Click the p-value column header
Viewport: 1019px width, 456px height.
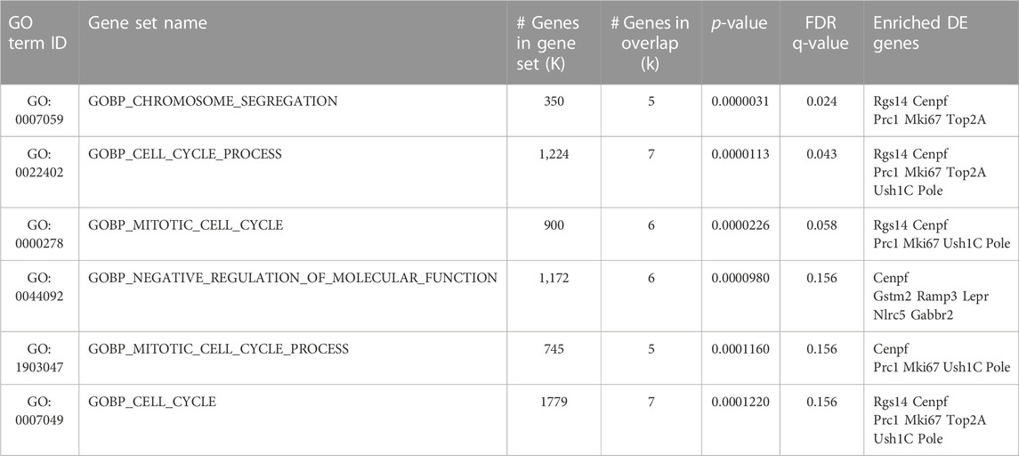click(740, 23)
